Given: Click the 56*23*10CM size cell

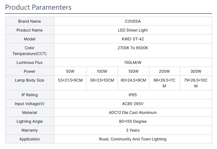Looking at the screenshot, I should [x=102, y=80].
